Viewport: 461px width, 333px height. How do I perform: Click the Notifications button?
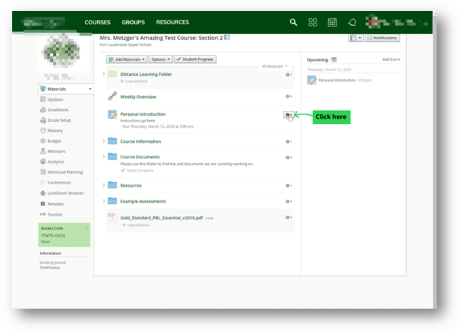[382, 38]
